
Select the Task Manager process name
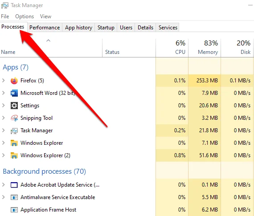(x=37, y=130)
